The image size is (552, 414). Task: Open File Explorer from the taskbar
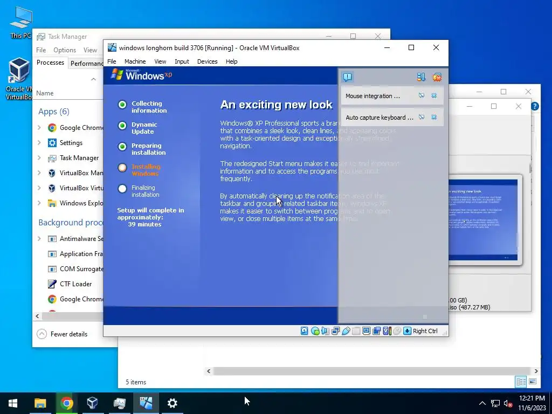pos(40,403)
